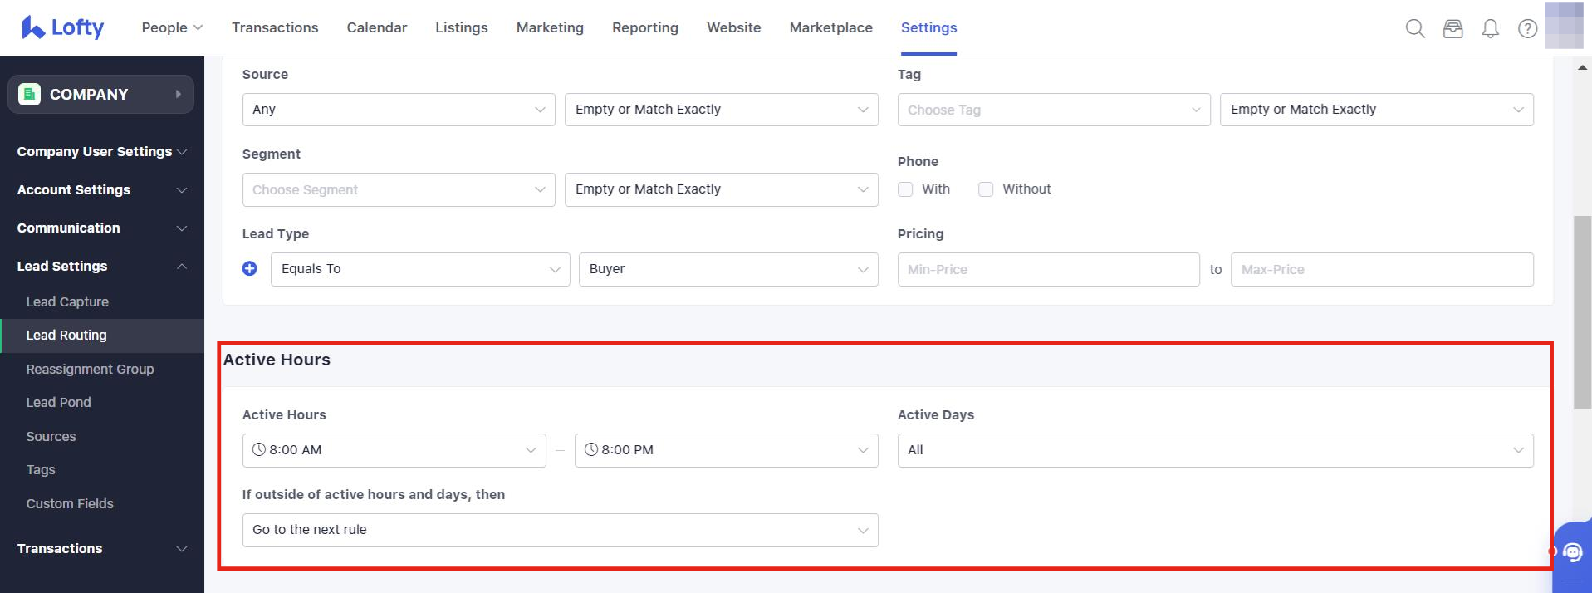
Task: Click the user avatar in the header
Action: [x=1564, y=26]
